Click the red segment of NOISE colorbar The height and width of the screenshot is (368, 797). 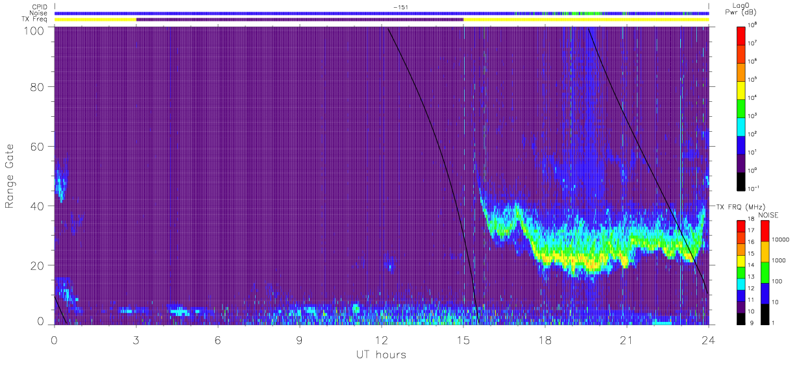(765, 231)
